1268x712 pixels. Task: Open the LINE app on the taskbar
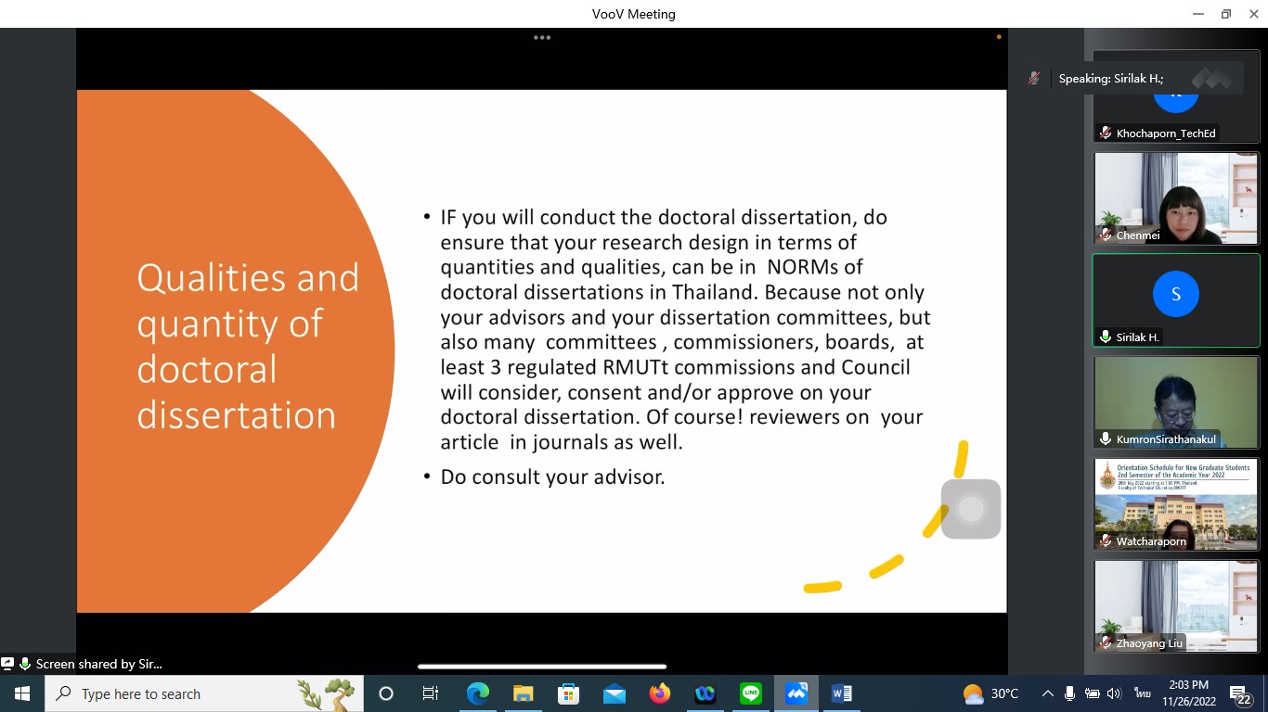[751, 693]
